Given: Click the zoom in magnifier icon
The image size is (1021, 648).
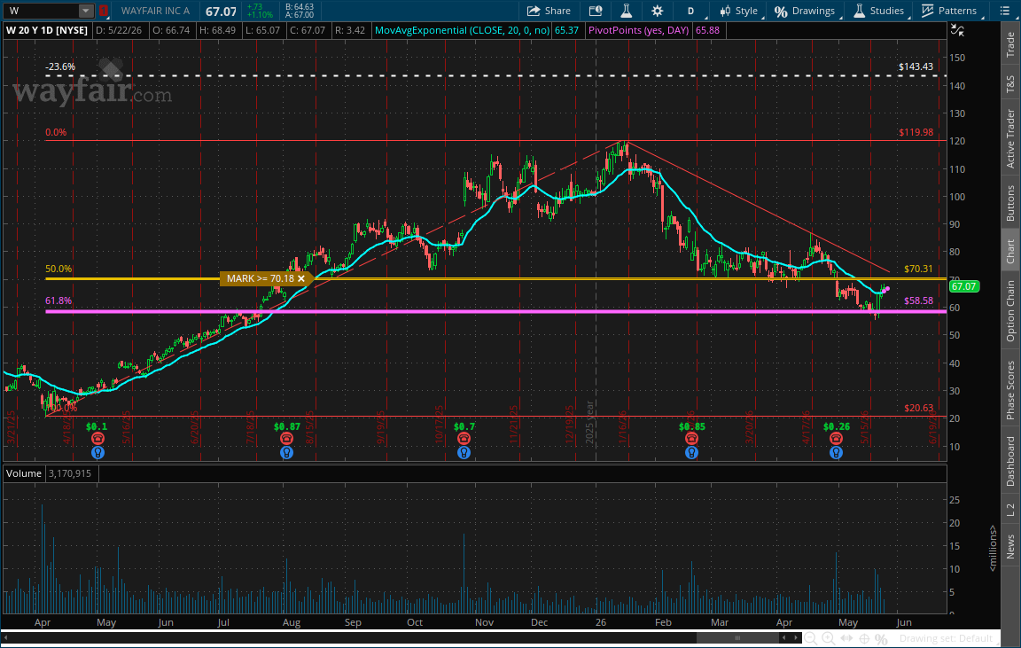Looking at the screenshot, I should 829,639.
